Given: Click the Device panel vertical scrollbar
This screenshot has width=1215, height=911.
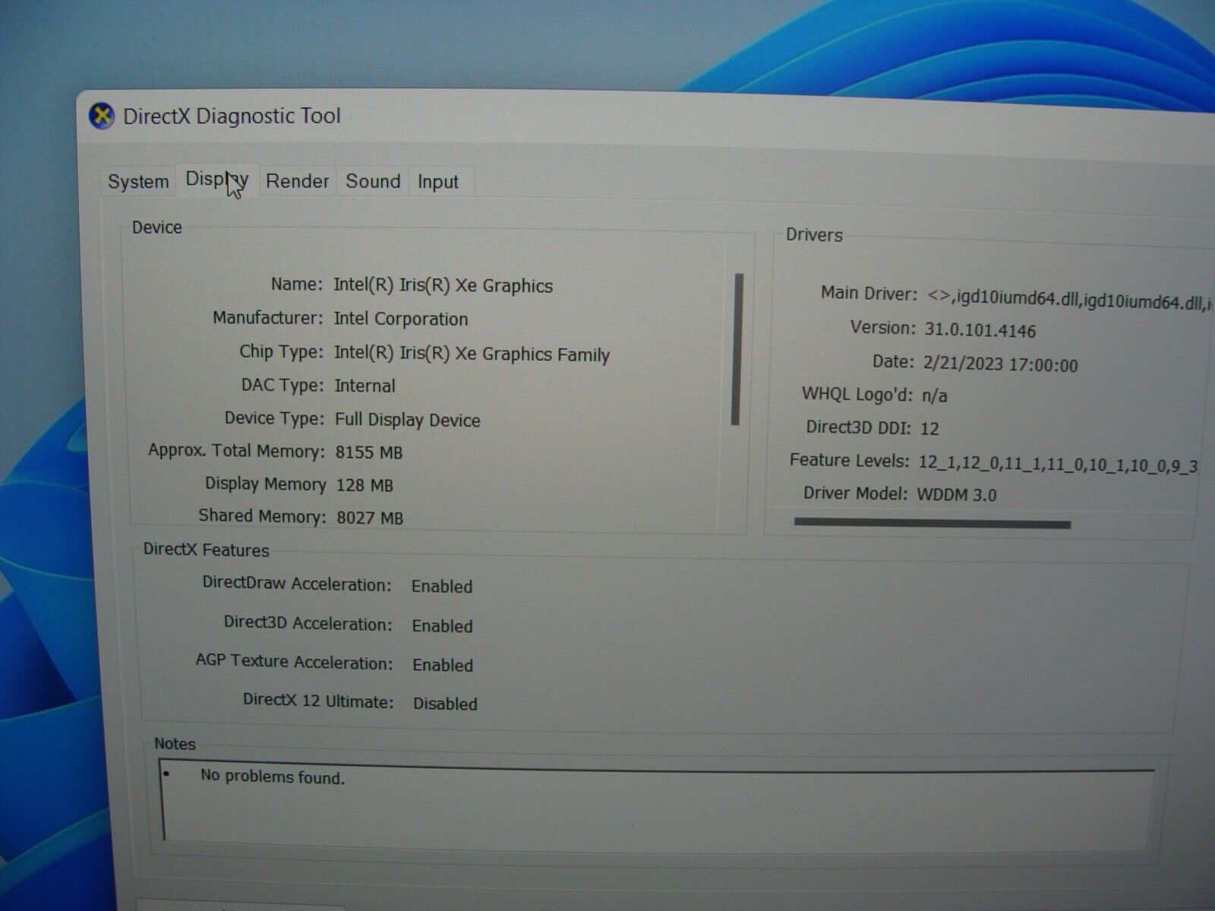Looking at the screenshot, I should [x=737, y=349].
